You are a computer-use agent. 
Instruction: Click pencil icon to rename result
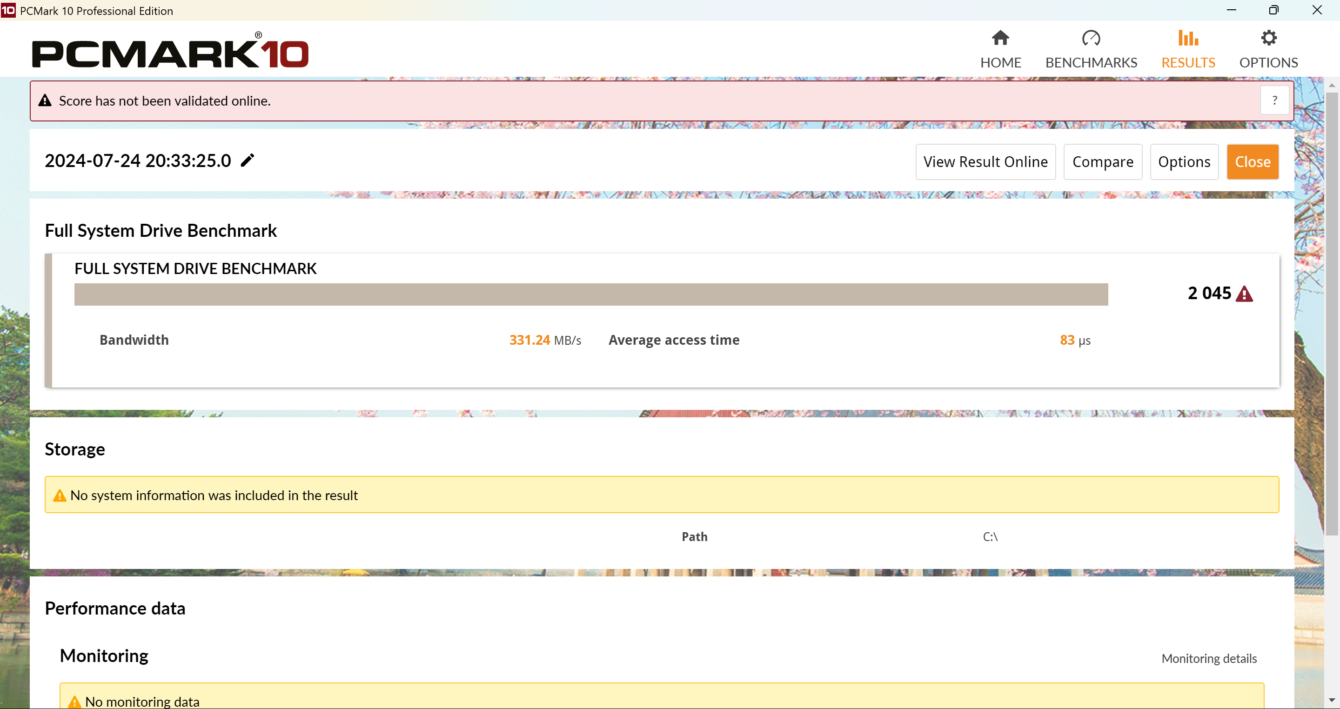coord(248,160)
